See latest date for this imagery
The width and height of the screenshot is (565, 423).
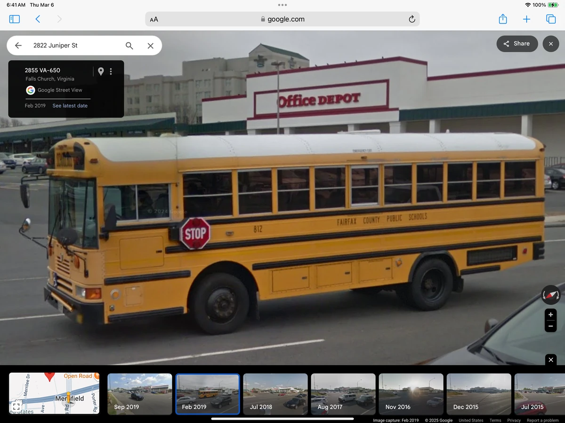70,106
